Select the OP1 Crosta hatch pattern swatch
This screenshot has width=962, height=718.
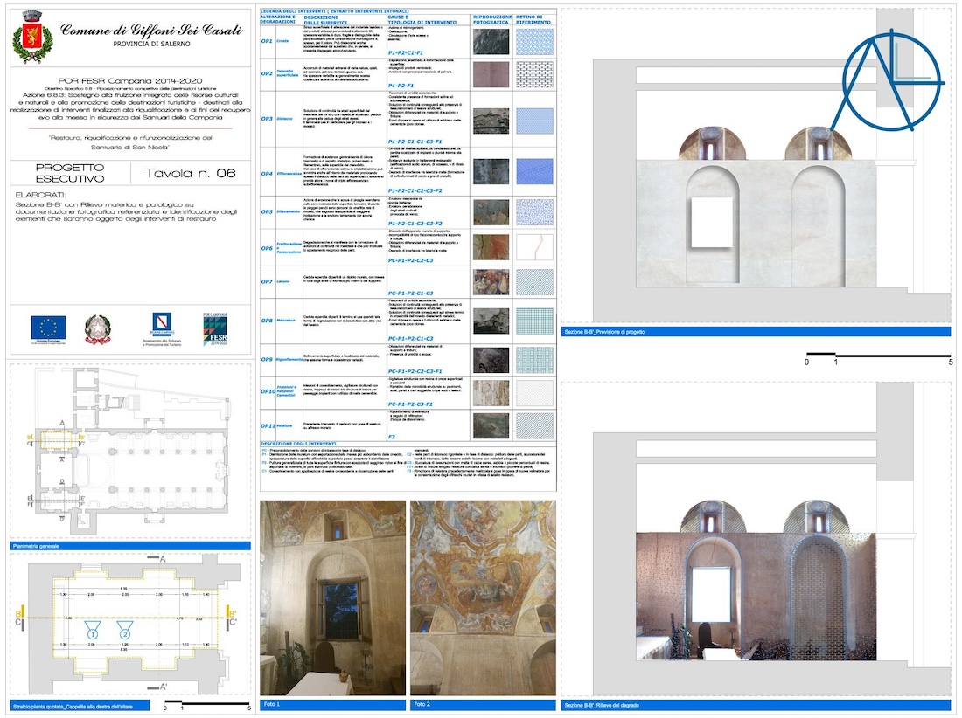[534, 42]
